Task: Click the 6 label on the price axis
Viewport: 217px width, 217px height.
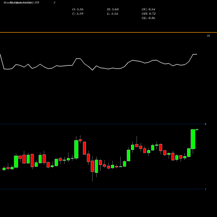Action: click(205, 124)
